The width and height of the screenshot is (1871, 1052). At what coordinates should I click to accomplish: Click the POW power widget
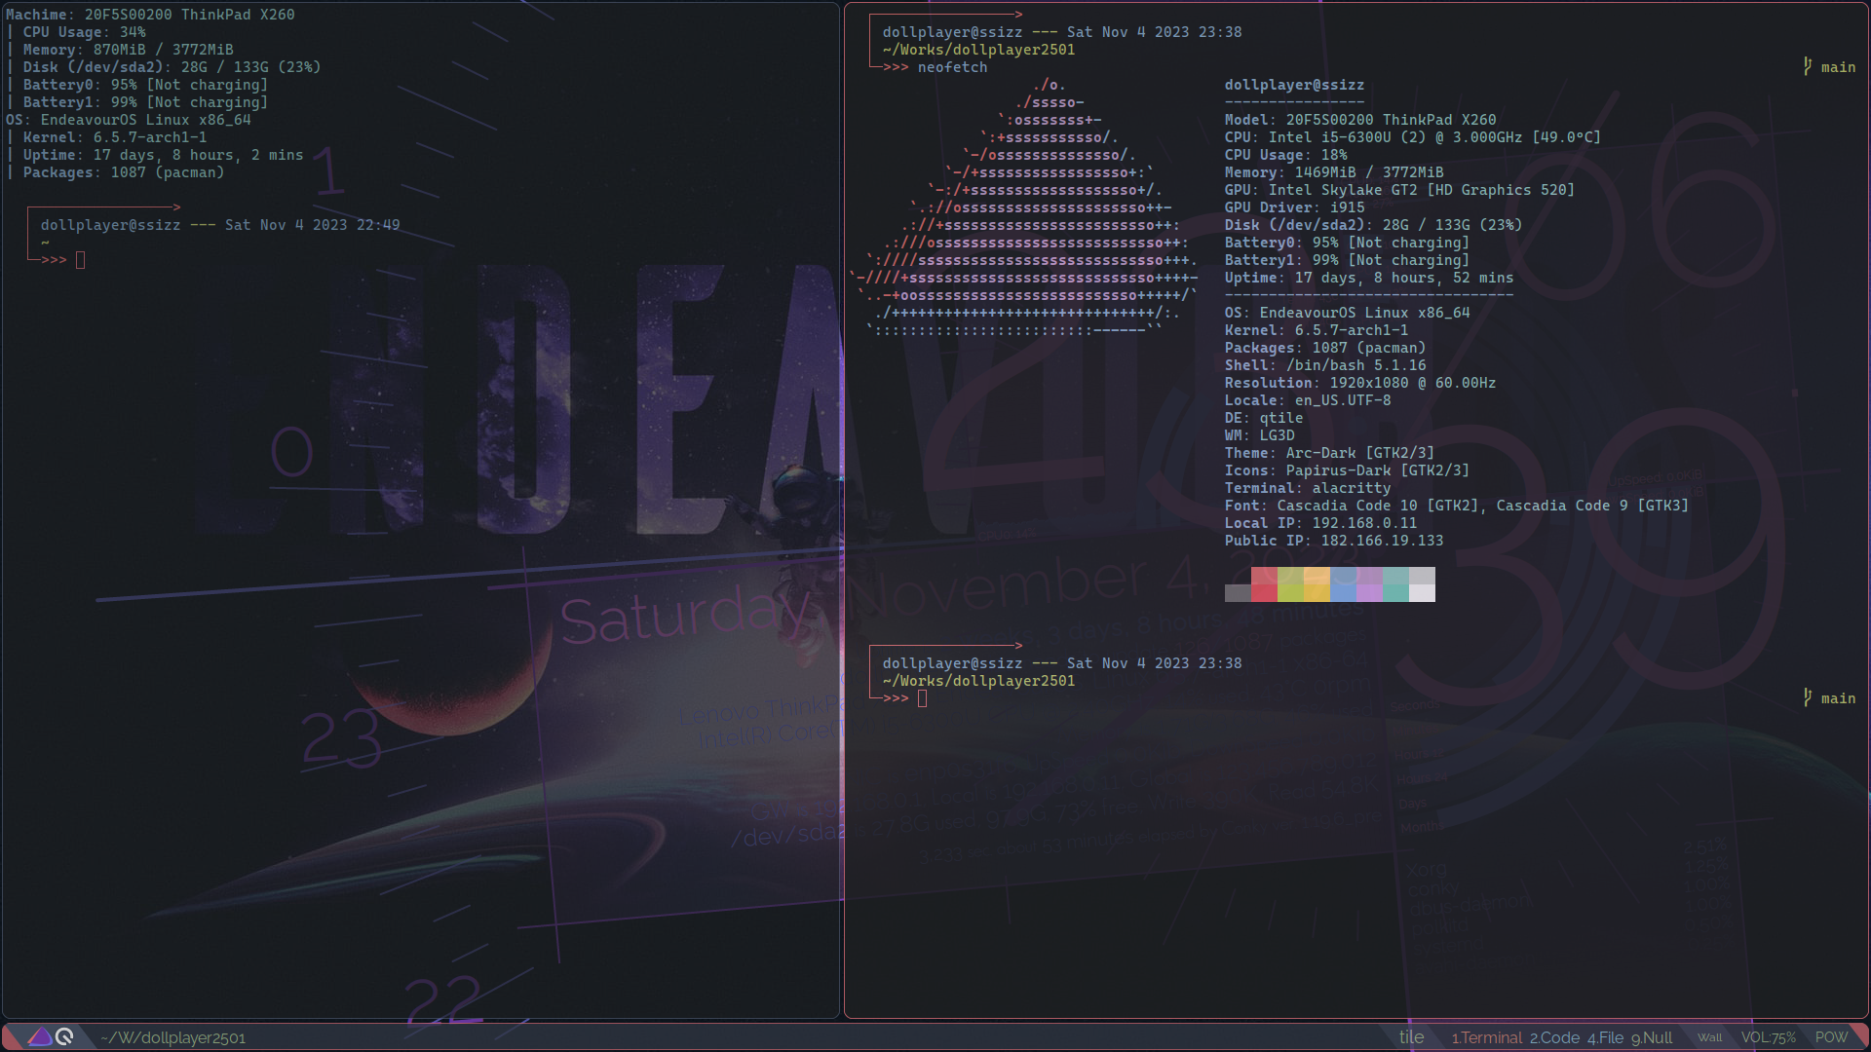pos(1831,1037)
